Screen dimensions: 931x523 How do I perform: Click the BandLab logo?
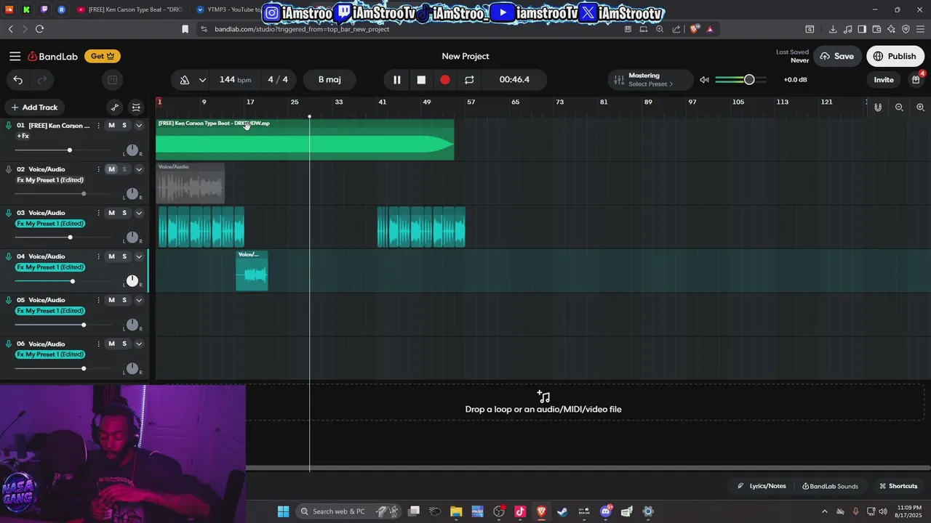click(52, 56)
